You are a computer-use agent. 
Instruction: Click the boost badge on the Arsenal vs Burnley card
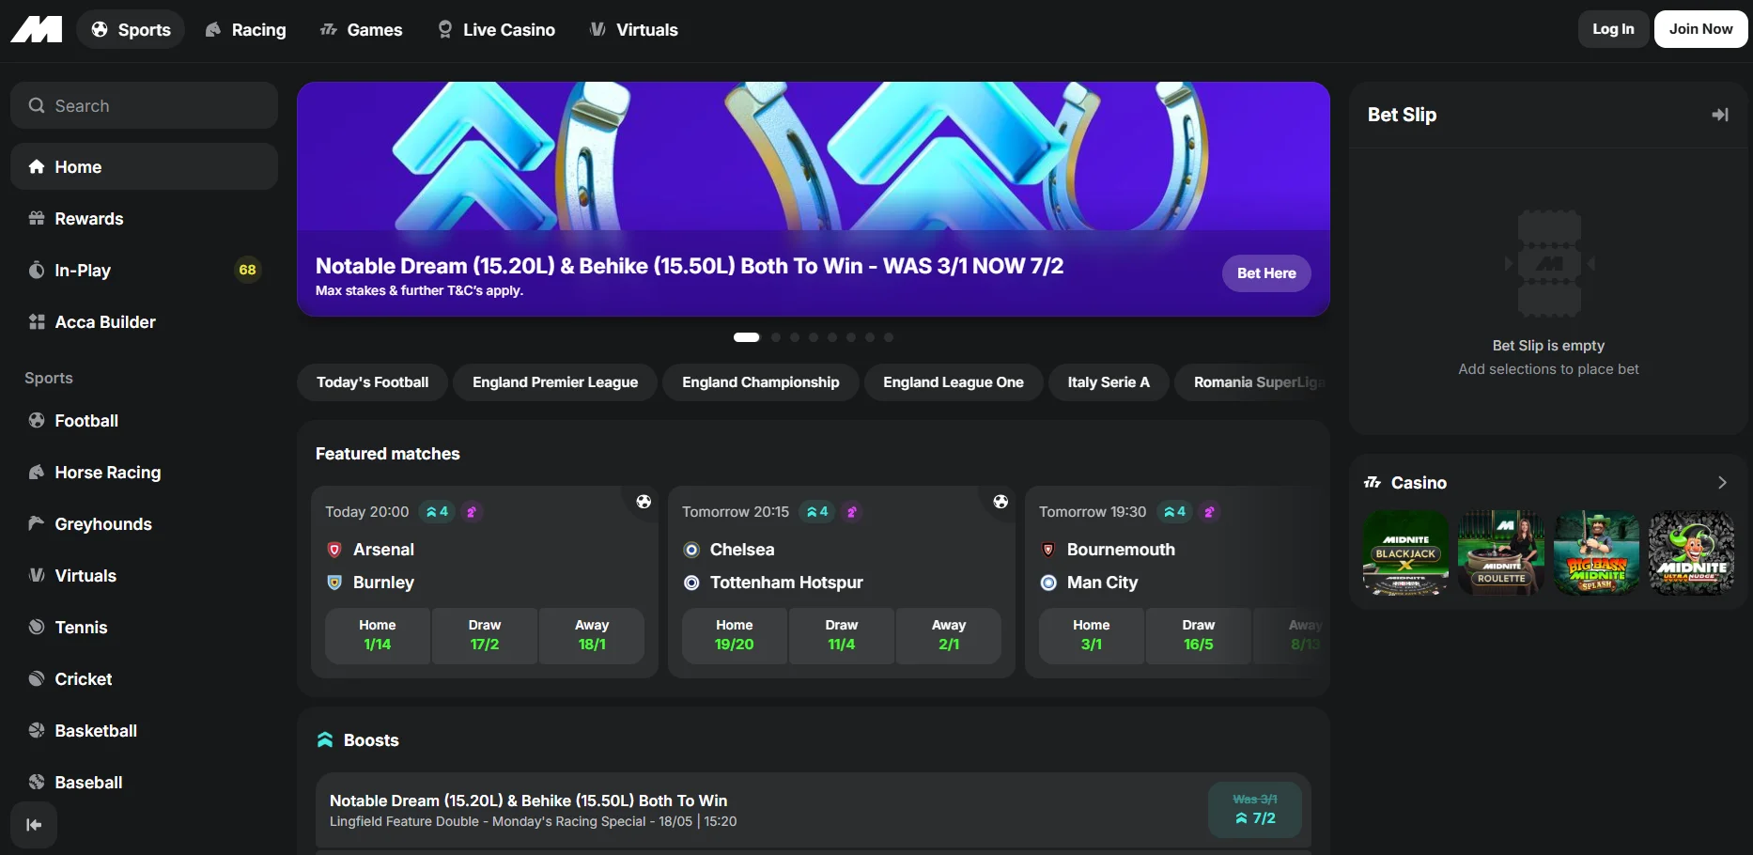[437, 512]
